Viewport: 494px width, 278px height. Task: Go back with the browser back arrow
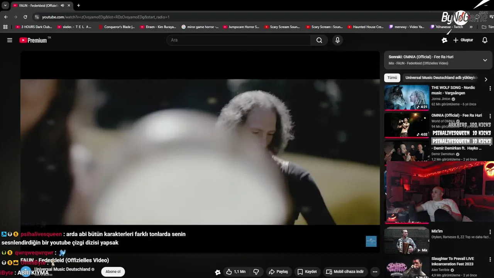click(x=6, y=17)
